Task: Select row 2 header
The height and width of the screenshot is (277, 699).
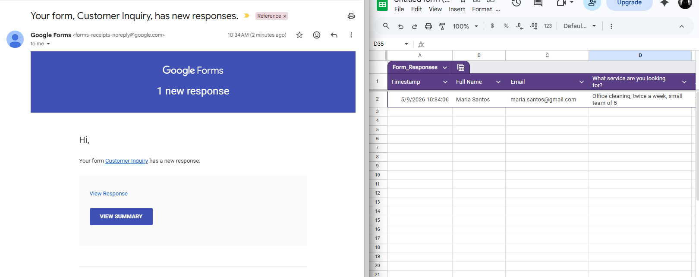Action: coord(378,99)
